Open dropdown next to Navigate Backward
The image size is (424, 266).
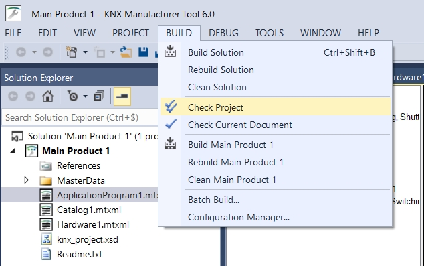tap(34, 52)
